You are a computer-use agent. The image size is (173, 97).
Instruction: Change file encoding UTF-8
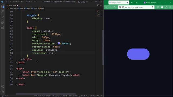[65, 96]
